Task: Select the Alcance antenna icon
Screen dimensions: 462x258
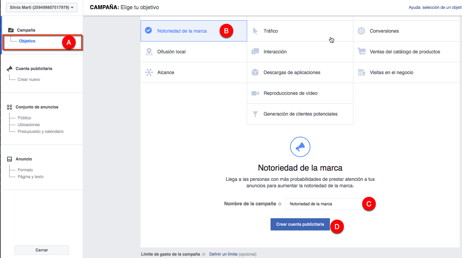Action: point(149,72)
